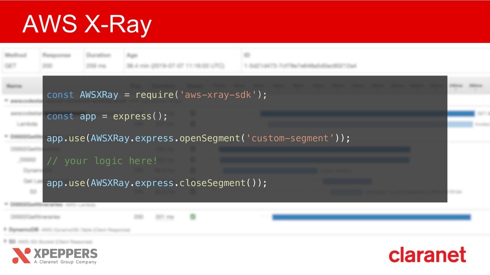Click the claranet logo
This screenshot has height=275, width=490.
coord(427,255)
